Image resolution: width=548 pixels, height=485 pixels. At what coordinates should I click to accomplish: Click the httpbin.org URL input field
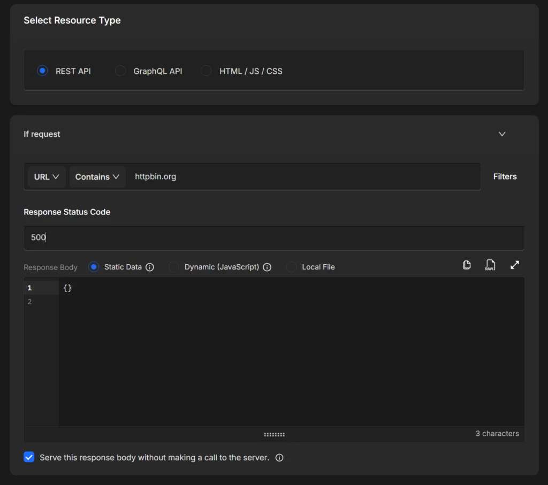tap(303, 176)
